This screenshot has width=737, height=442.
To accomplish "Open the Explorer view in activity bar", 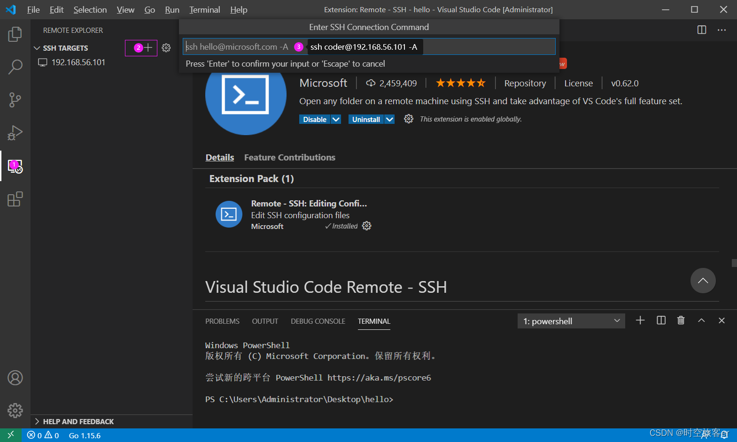I will [15, 34].
